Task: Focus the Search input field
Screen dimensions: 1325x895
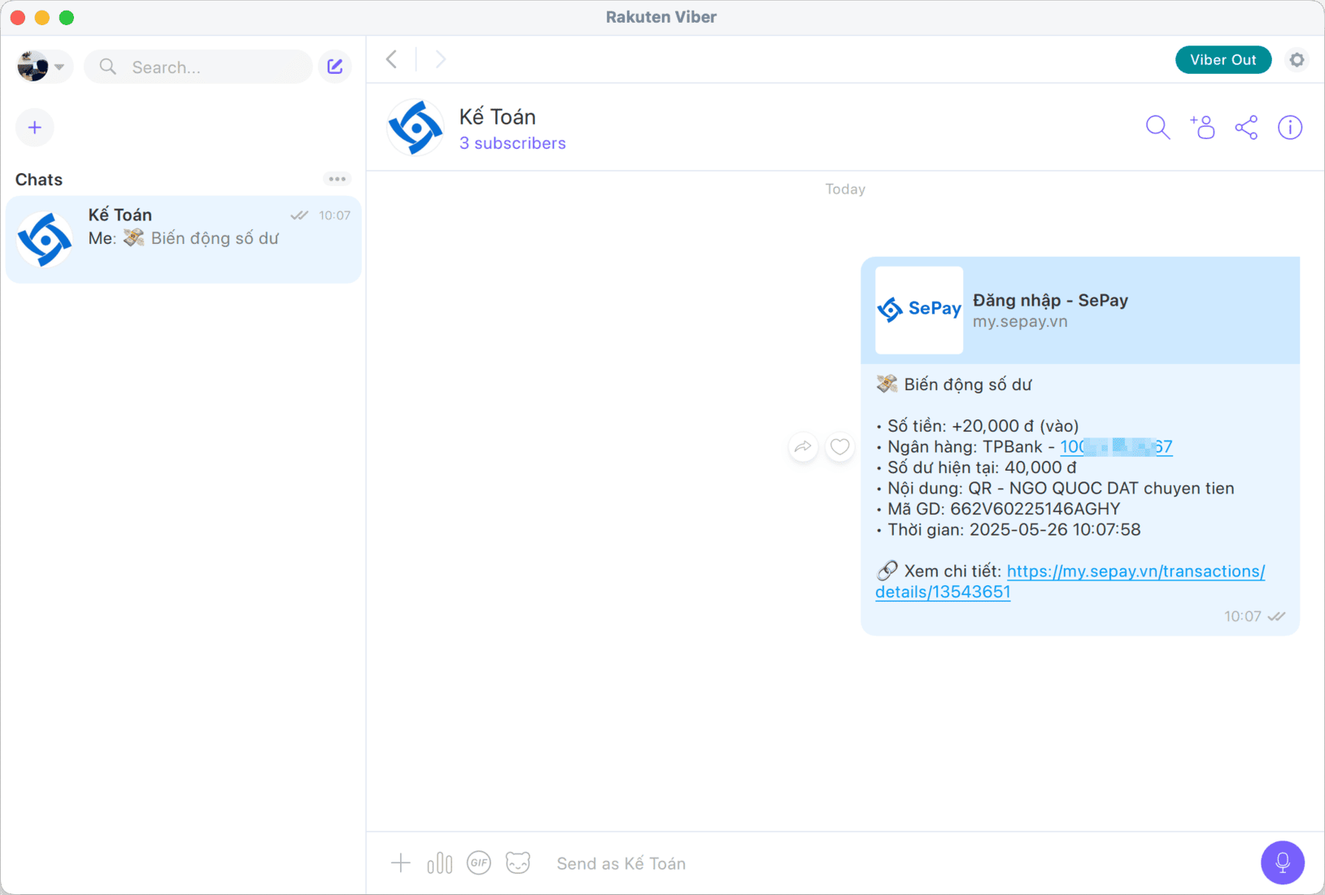Action: point(198,67)
